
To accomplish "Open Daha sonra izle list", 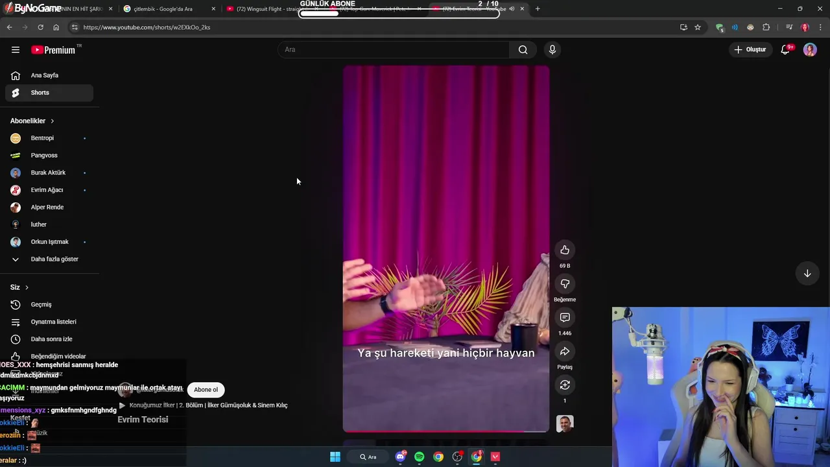I will point(49,339).
